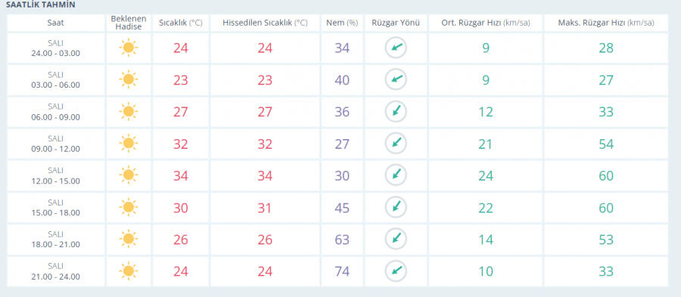The width and height of the screenshot is (681, 297).
Task: Click temperature 23 in 03.00 - 06.00 row
Action: 181,80
